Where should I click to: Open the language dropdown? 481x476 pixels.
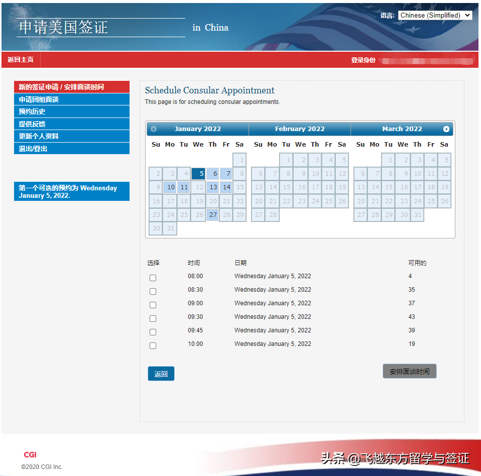(435, 15)
